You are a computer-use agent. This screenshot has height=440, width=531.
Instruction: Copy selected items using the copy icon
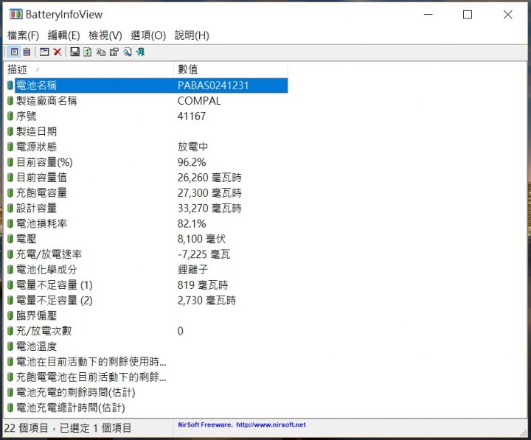point(101,52)
